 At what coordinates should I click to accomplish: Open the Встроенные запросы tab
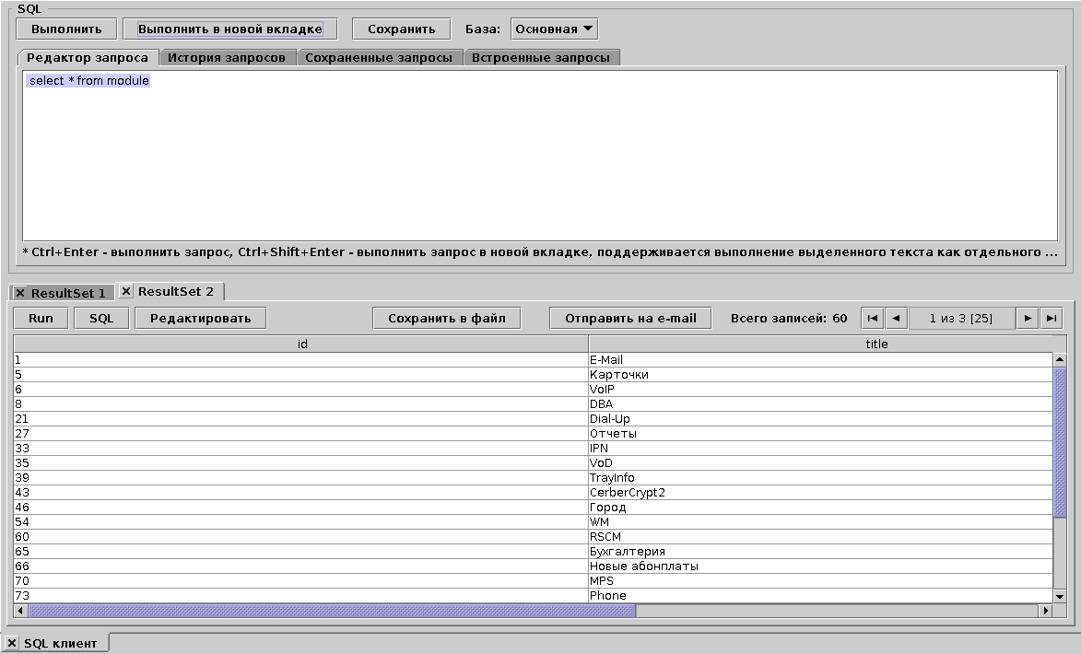click(541, 56)
